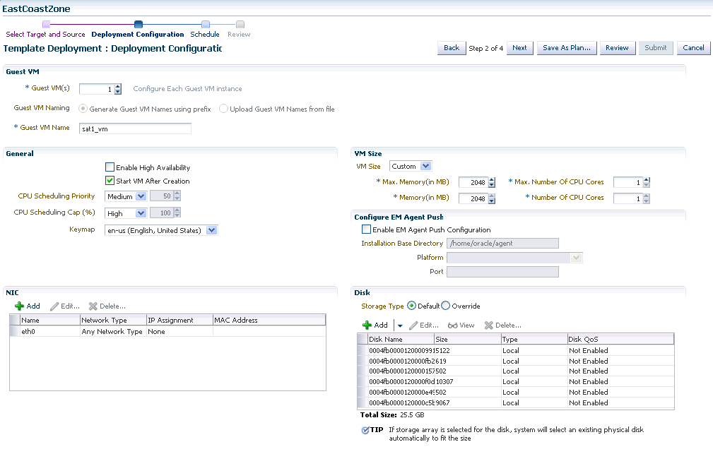Adjust CPU Scheduling Cap value 100 spinner
713x454 pixels.
click(x=177, y=213)
